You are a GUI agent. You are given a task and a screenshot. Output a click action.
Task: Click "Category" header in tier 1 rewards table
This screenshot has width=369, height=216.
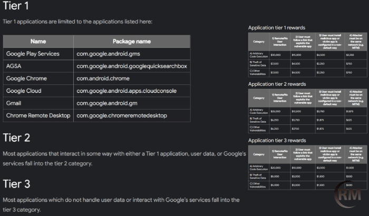[259, 42]
